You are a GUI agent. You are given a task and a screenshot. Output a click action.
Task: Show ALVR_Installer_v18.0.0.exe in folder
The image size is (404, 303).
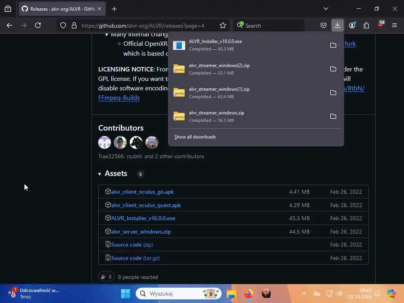click(x=333, y=45)
